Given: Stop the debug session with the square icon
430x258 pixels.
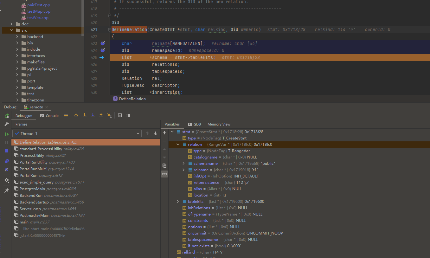Looking at the screenshot, I should point(7,151).
